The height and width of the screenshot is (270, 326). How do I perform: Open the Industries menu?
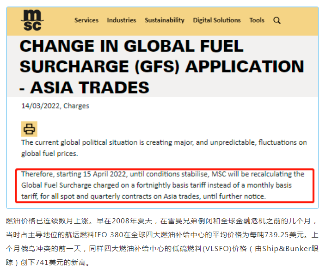tap(122, 20)
